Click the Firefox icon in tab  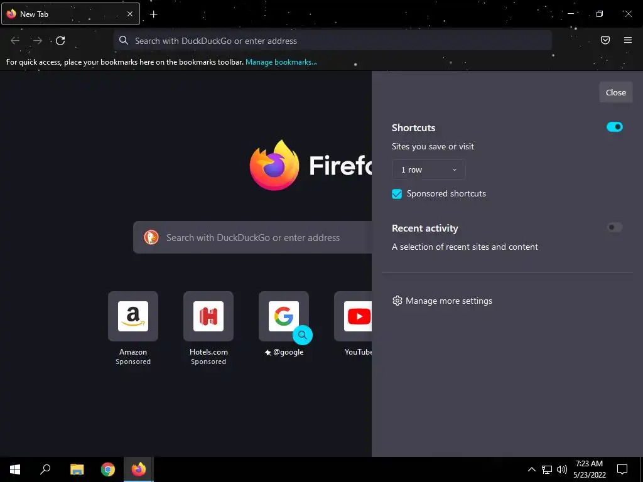11,14
